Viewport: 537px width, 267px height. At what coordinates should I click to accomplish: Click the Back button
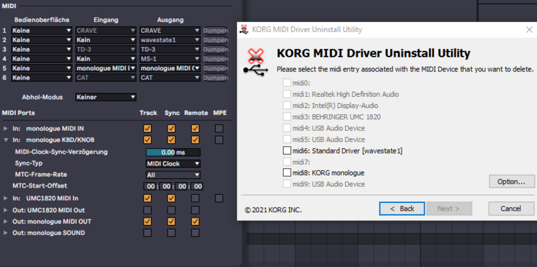[x=402, y=208]
